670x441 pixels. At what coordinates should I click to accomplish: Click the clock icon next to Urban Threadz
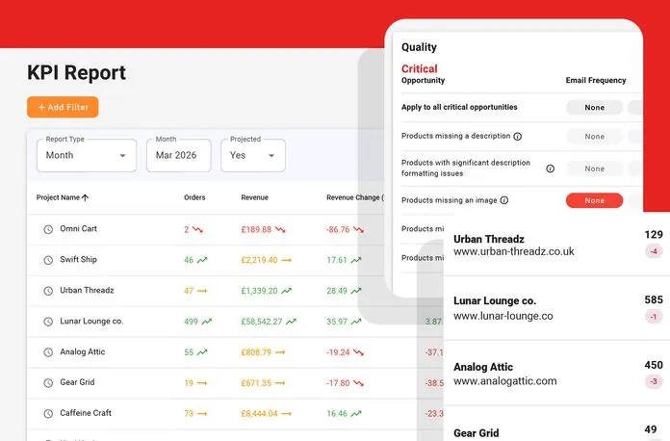tap(48, 291)
